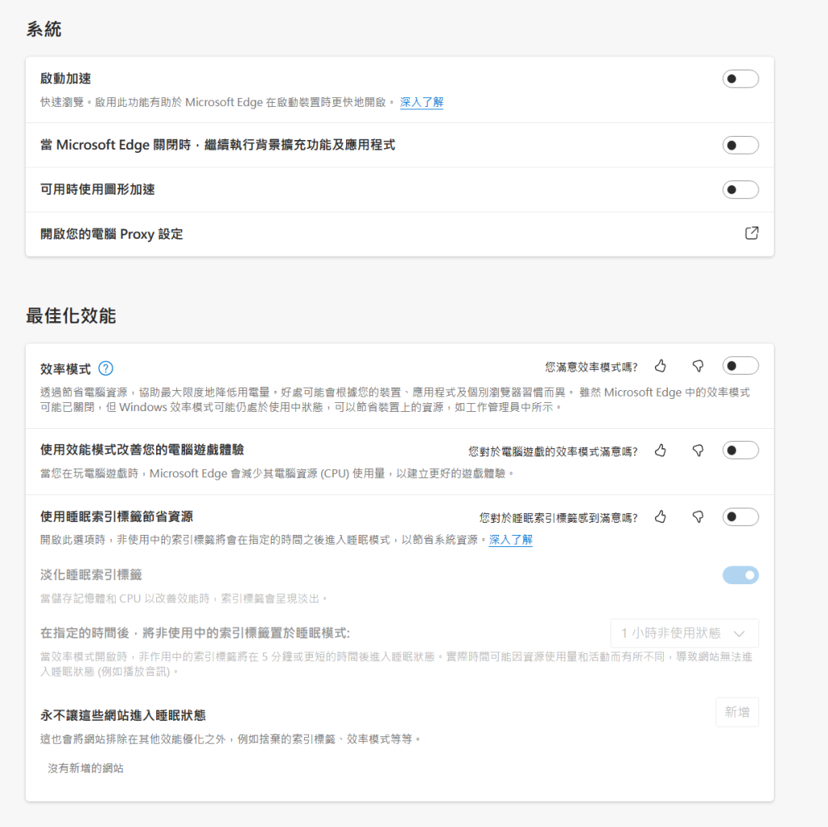Toggle 繼續執行背景擴充功能及應用程式 switch
Screen dimensions: 828x827
[740, 145]
